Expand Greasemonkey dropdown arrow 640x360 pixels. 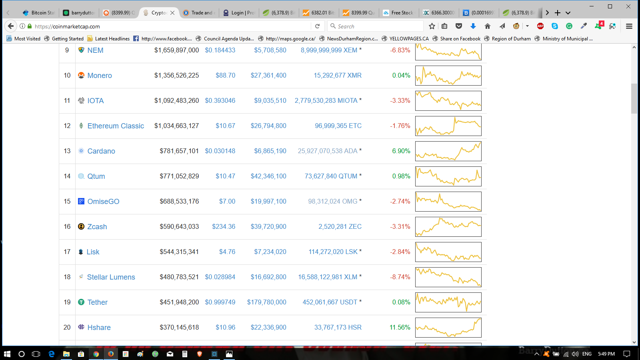click(527, 26)
